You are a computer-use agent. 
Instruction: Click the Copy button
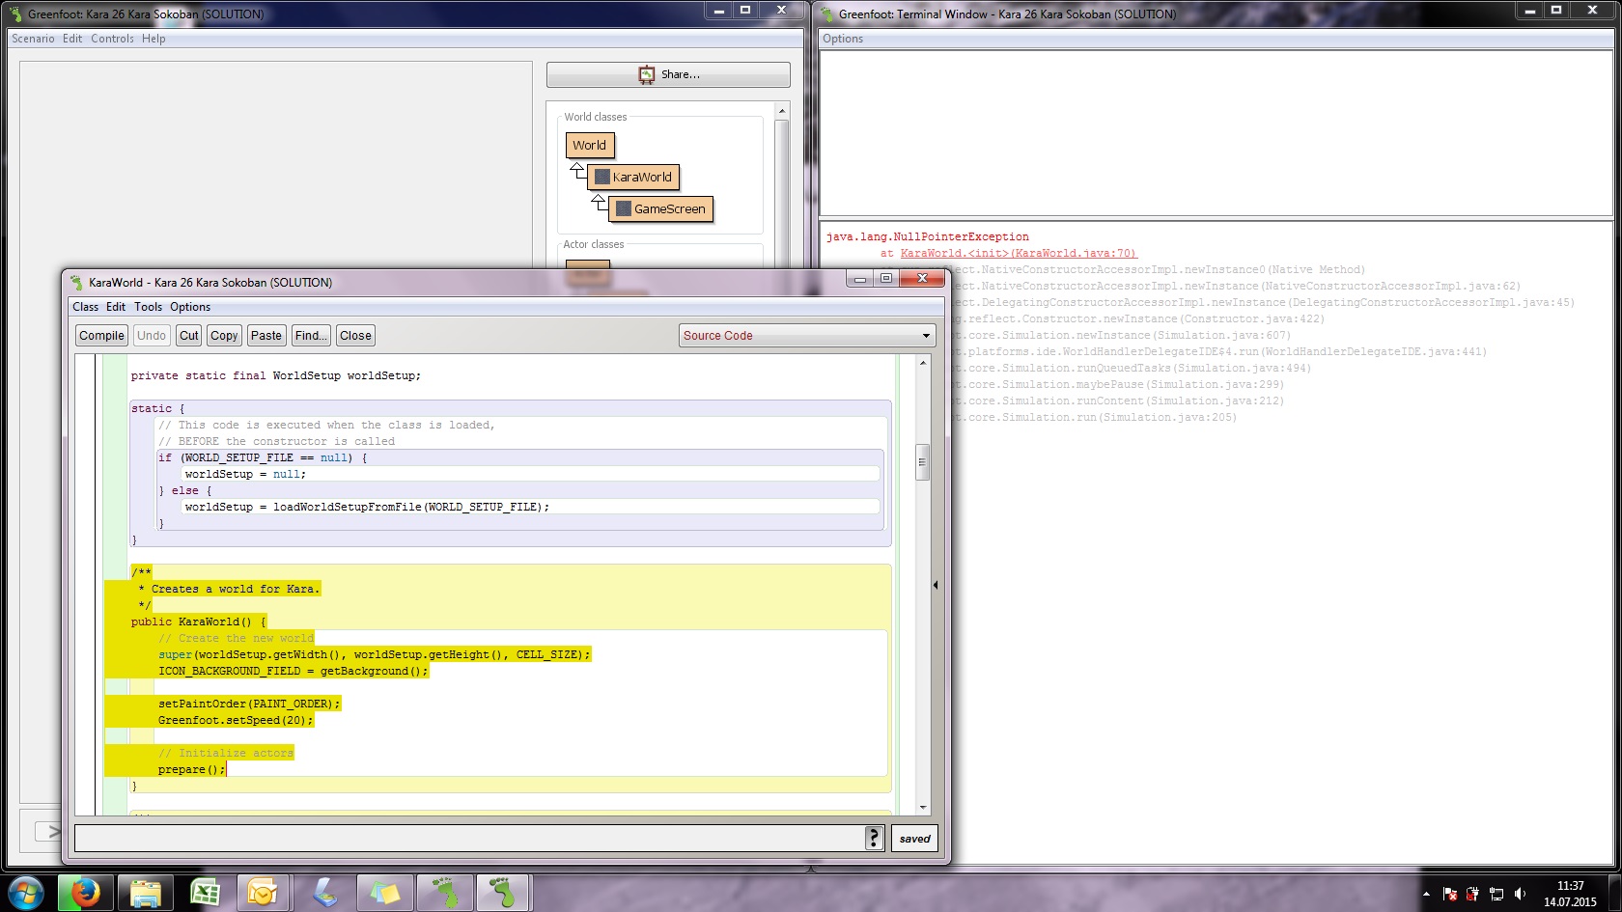click(224, 336)
